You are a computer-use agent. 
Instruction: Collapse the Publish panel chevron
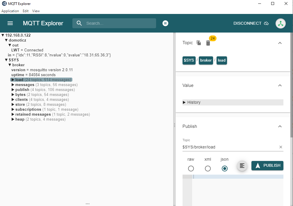point(280,126)
